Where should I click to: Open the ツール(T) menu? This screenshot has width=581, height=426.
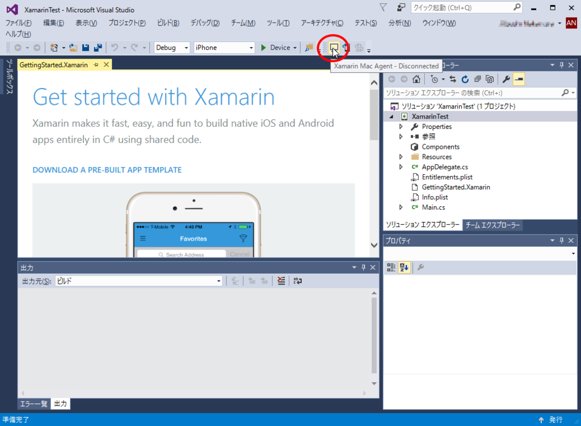(278, 23)
